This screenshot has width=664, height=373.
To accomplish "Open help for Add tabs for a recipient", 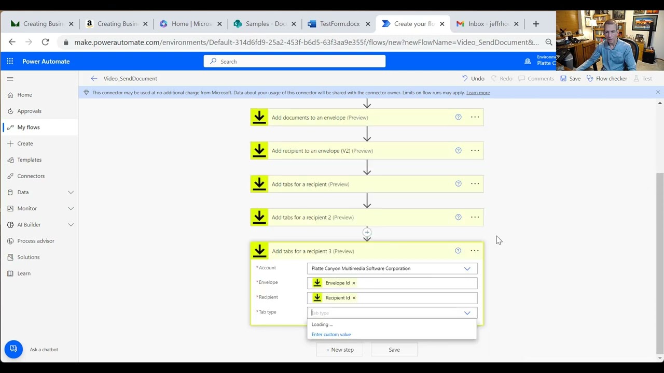I will tap(458, 183).
